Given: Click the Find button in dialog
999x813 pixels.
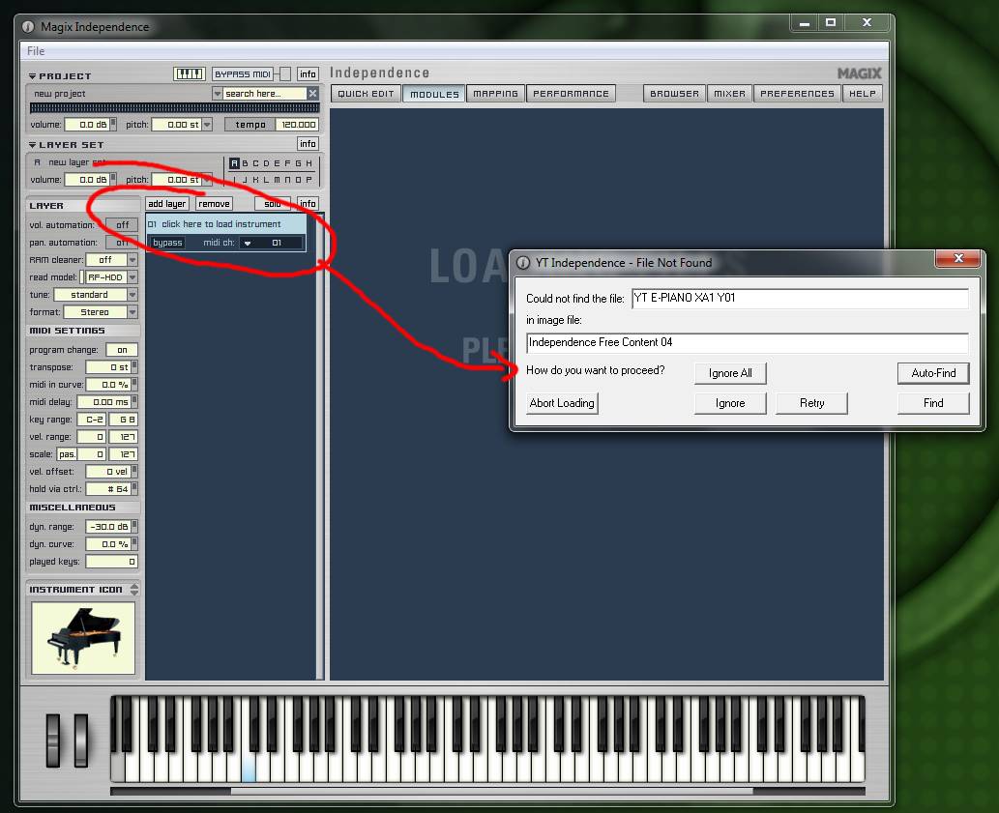Looking at the screenshot, I should click(x=933, y=403).
